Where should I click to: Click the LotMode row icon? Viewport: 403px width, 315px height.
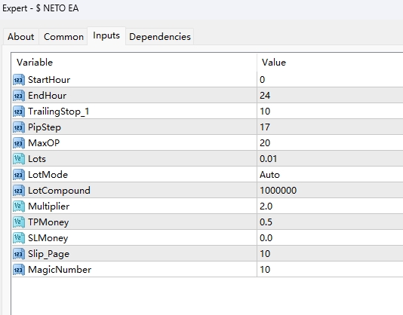pyautogui.click(x=19, y=175)
